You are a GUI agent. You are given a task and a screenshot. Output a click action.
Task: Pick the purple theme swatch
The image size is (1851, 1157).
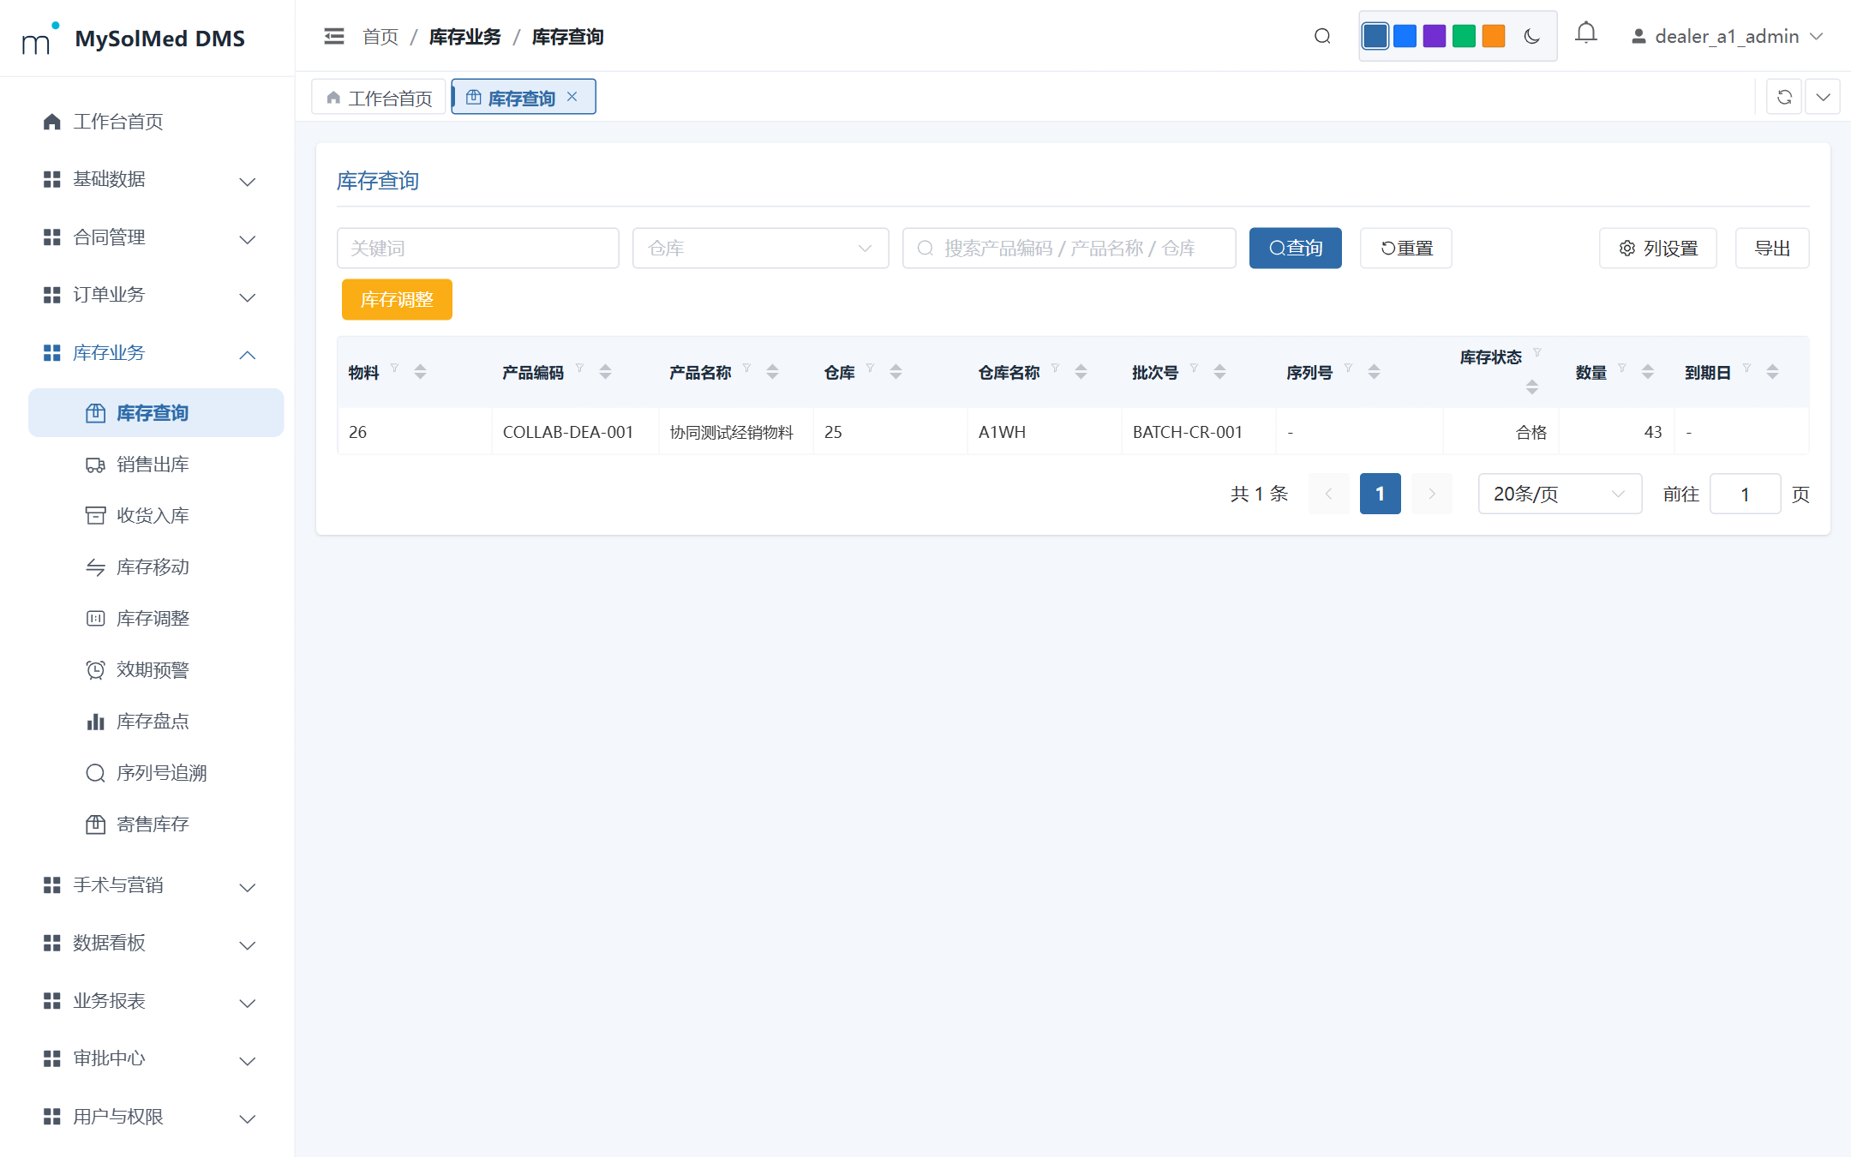click(1435, 36)
